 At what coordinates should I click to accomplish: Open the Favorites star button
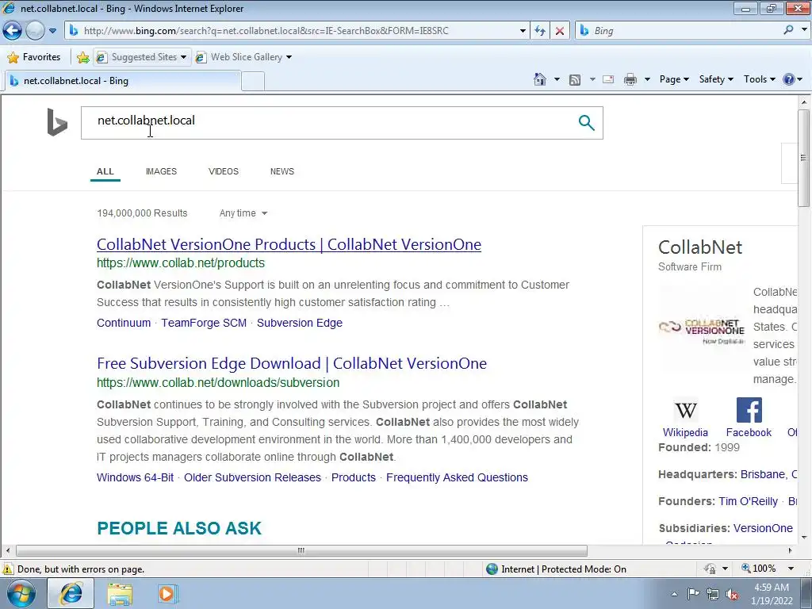click(34, 57)
